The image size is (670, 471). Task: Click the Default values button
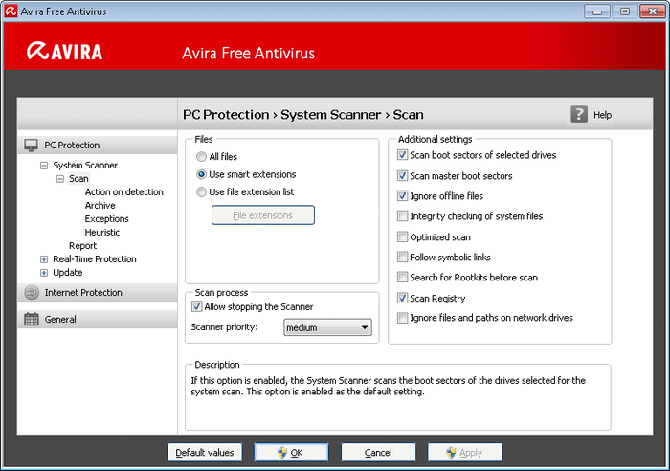[205, 452]
